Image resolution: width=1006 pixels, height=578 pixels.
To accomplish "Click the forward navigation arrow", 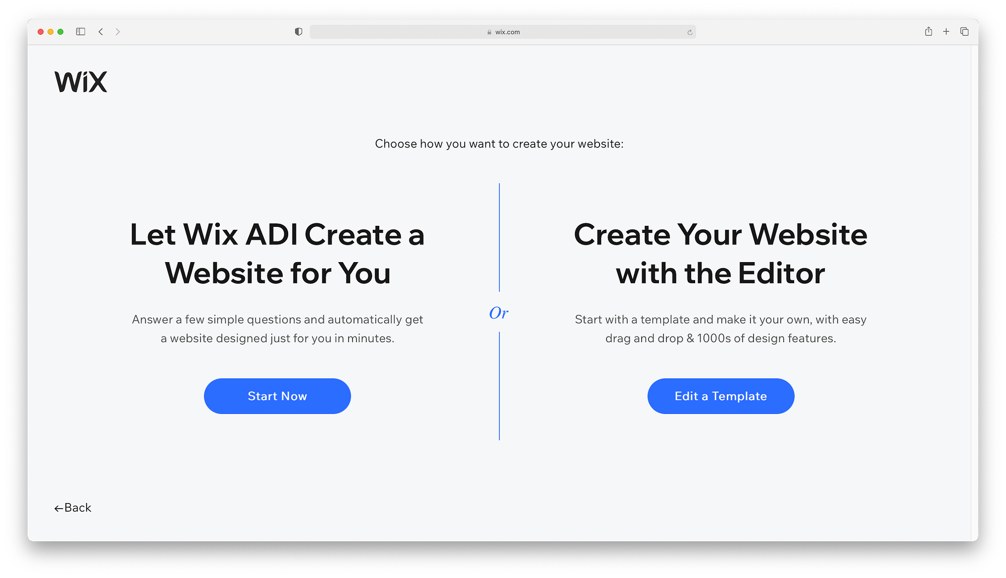I will click(118, 32).
